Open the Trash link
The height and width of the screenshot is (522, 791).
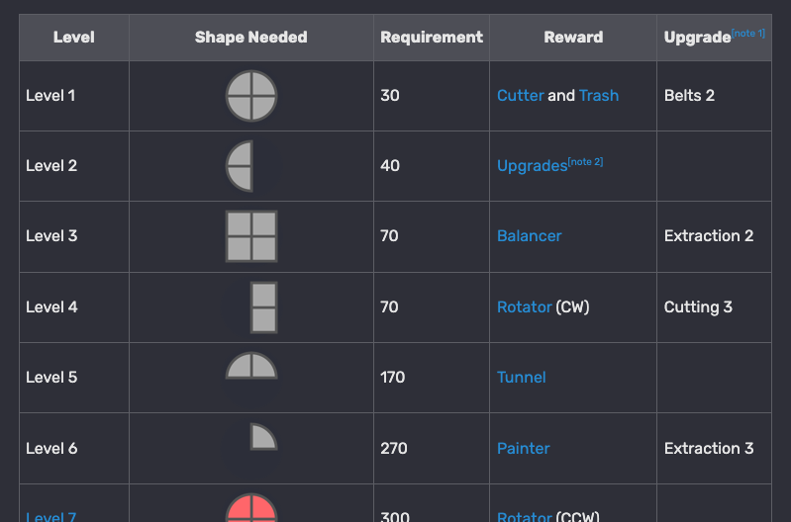pyautogui.click(x=599, y=96)
